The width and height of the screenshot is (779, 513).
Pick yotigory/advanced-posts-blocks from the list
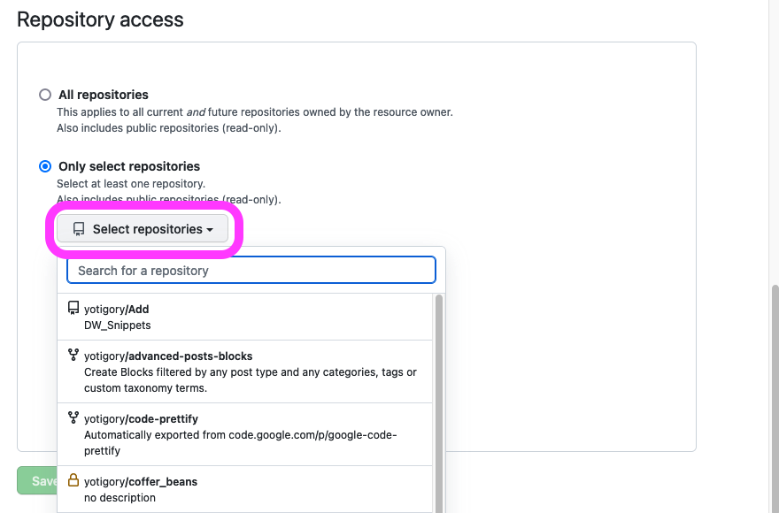pos(245,371)
